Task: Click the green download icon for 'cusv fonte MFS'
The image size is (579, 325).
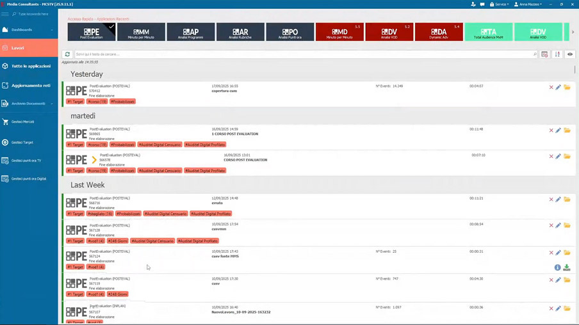Action: pyautogui.click(x=567, y=267)
